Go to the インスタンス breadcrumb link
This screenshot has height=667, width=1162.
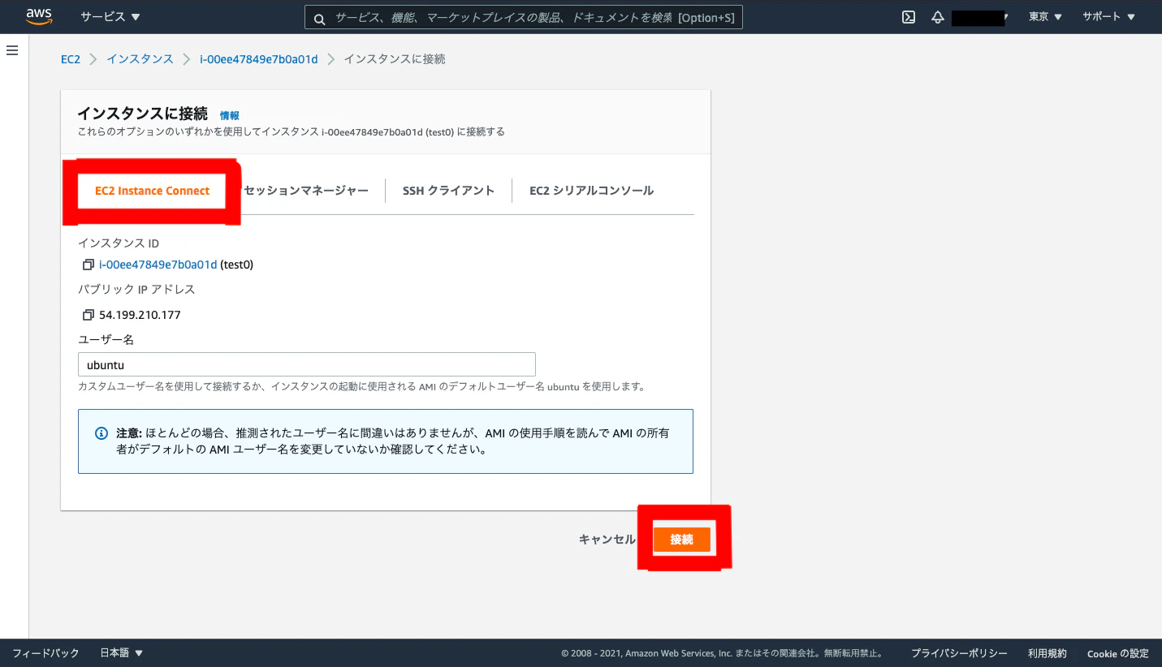click(140, 59)
